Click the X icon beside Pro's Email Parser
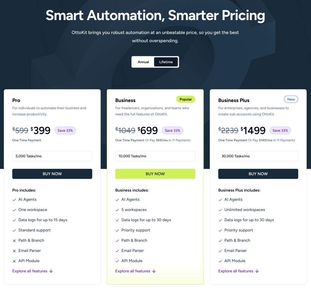The image size is (311, 288). pos(14,251)
